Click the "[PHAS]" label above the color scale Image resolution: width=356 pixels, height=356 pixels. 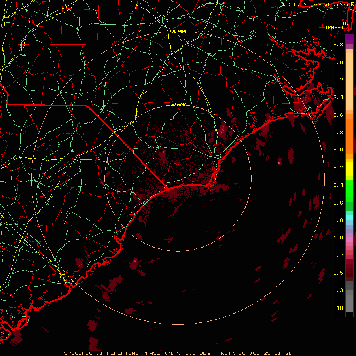point(334,27)
